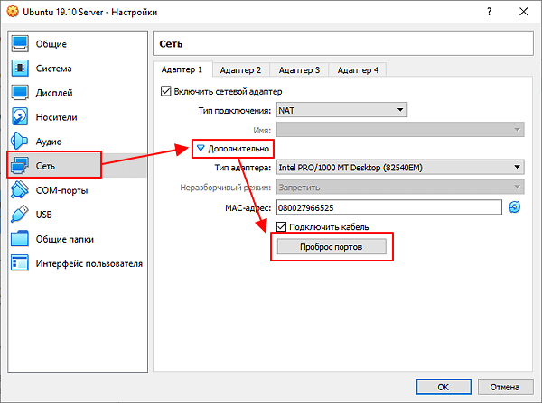Regenerate MAC address with refresh icon

(x=515, y=207)
